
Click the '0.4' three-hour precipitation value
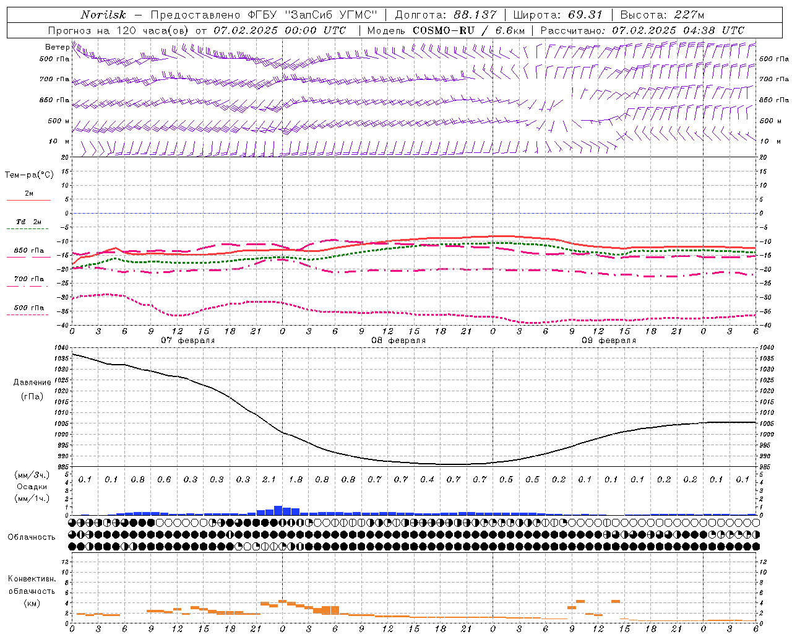coord(427,479)
